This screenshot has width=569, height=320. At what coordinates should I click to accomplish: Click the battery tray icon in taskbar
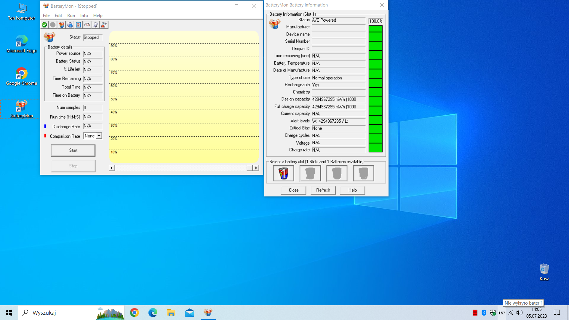tap(501, 313)
